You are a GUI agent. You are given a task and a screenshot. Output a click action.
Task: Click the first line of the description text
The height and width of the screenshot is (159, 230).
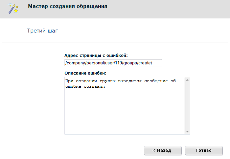click(120, 81)
